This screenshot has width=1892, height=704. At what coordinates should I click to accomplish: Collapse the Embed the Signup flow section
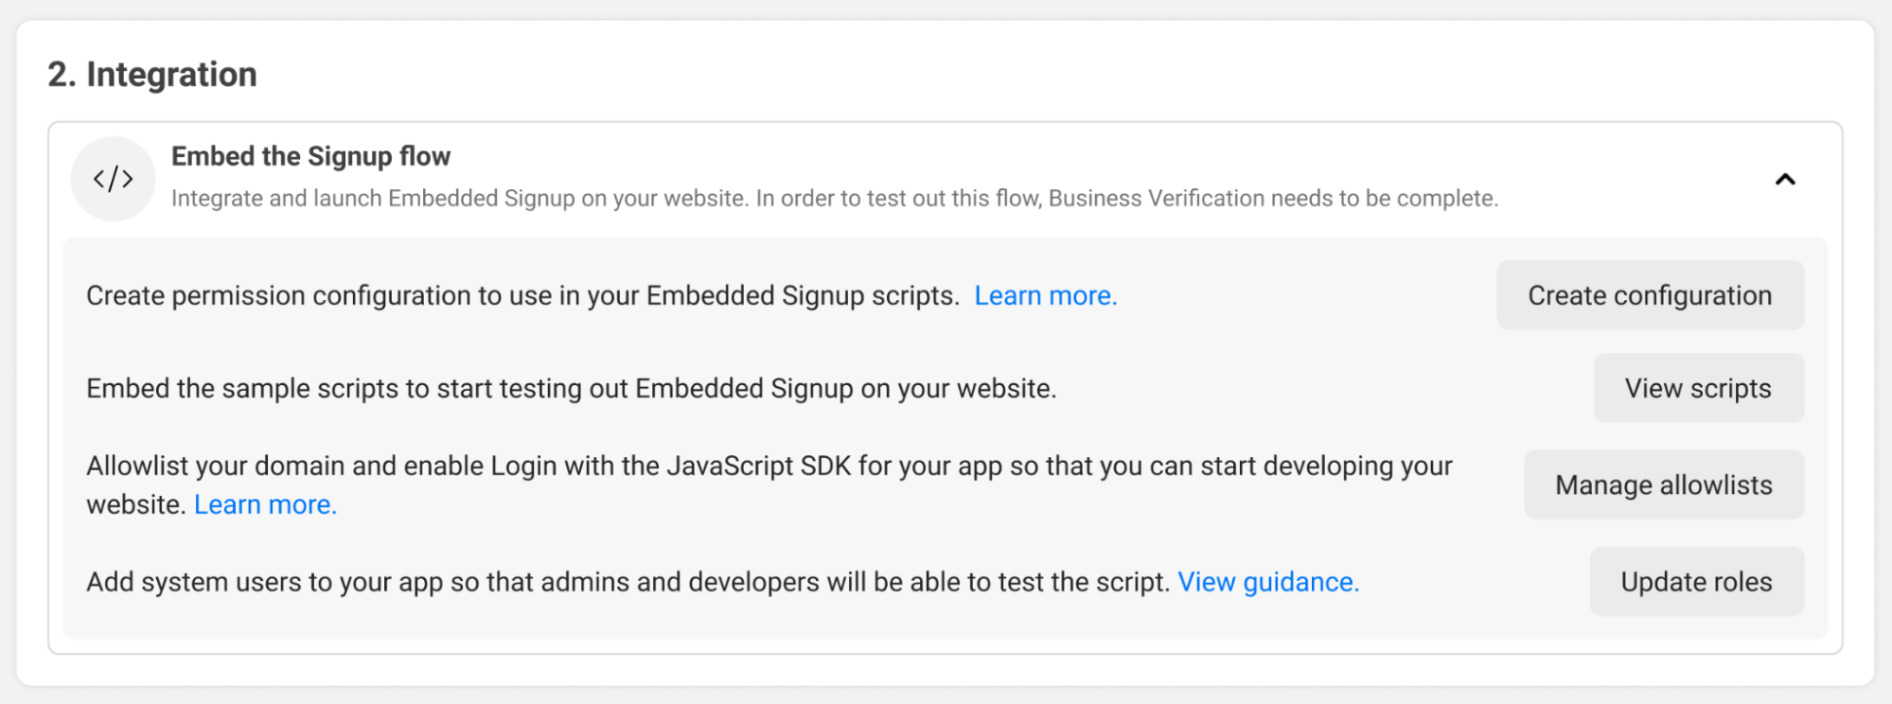[x=1785, y=179]
